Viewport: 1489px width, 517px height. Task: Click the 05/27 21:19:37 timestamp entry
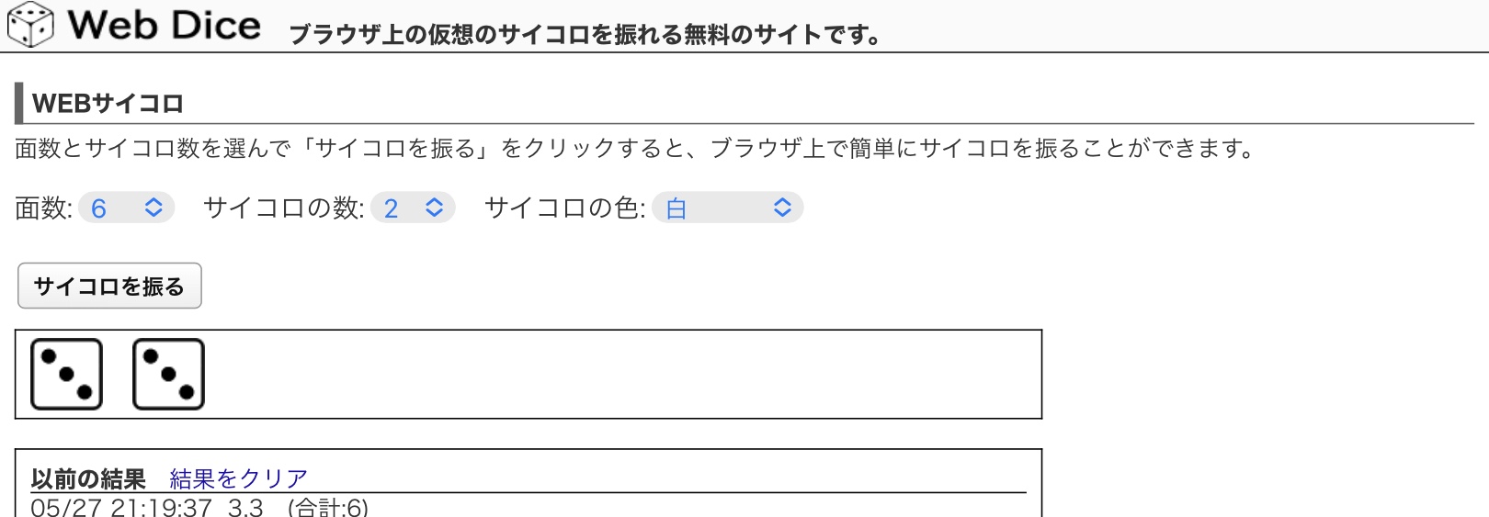click(x=121, y=507)
